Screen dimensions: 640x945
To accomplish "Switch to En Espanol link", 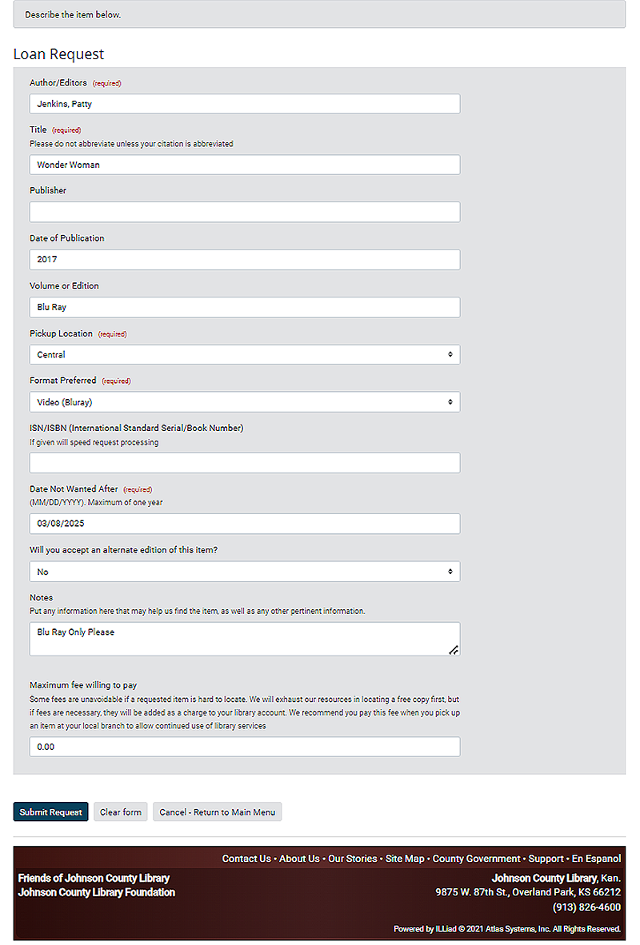I will click(596, 858).
